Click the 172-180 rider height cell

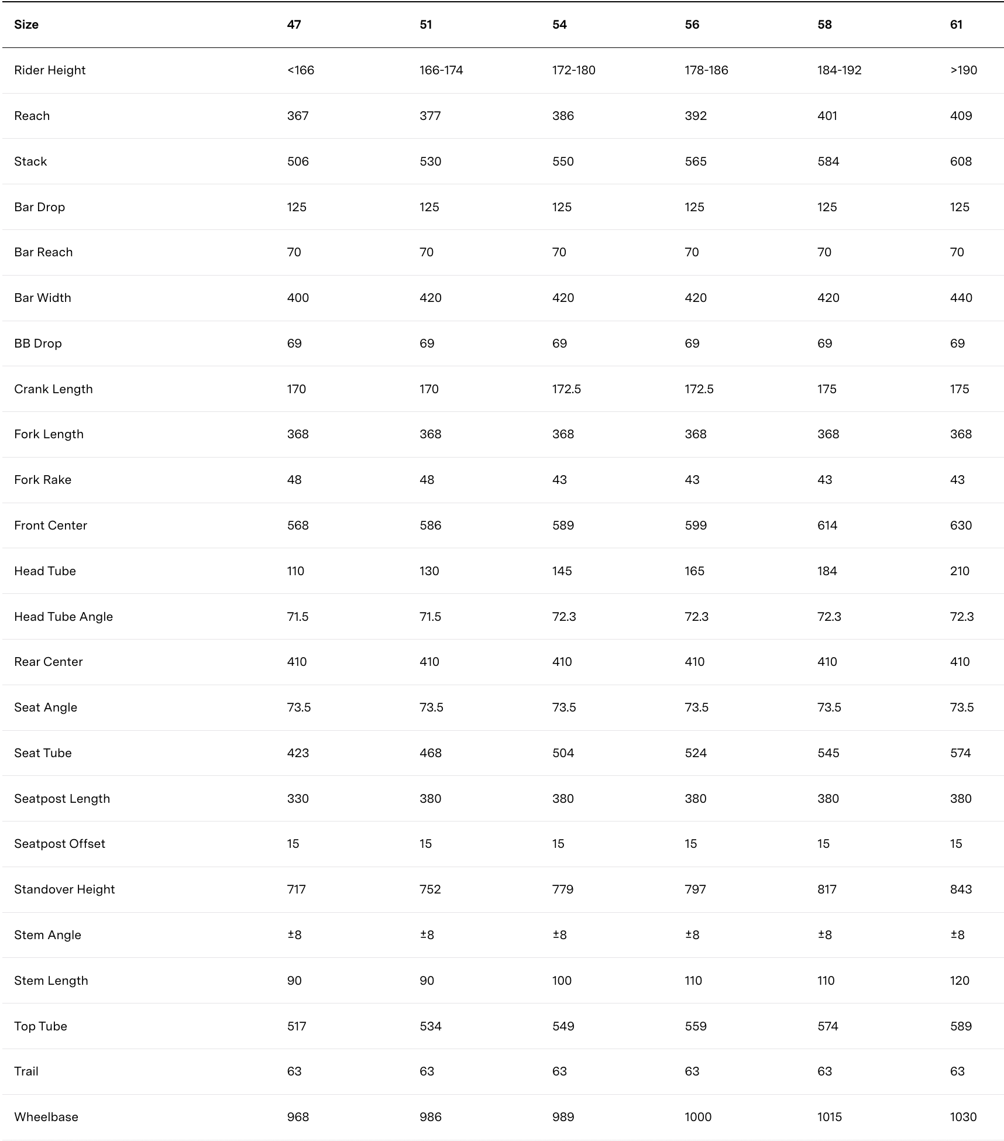pyautogui.click(x=573, y=70)
